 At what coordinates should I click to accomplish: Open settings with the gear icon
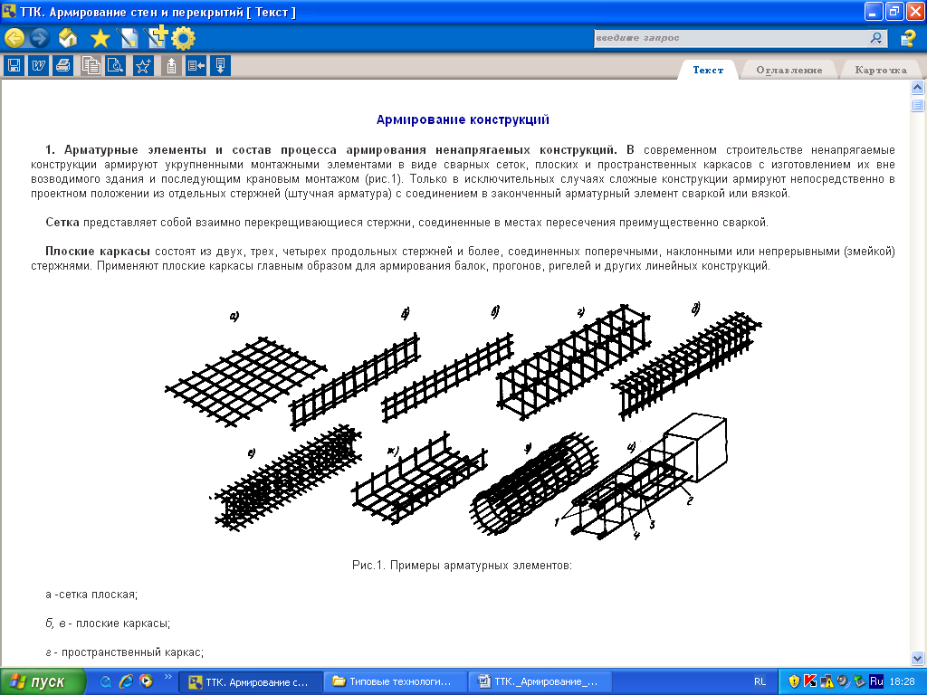pyautogui.click(x=184, y=38)
